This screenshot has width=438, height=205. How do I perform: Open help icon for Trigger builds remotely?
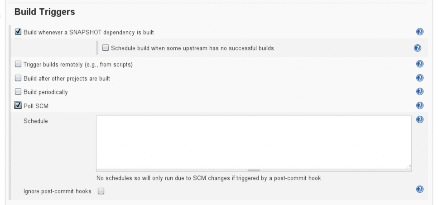click(x=419, y=64)
